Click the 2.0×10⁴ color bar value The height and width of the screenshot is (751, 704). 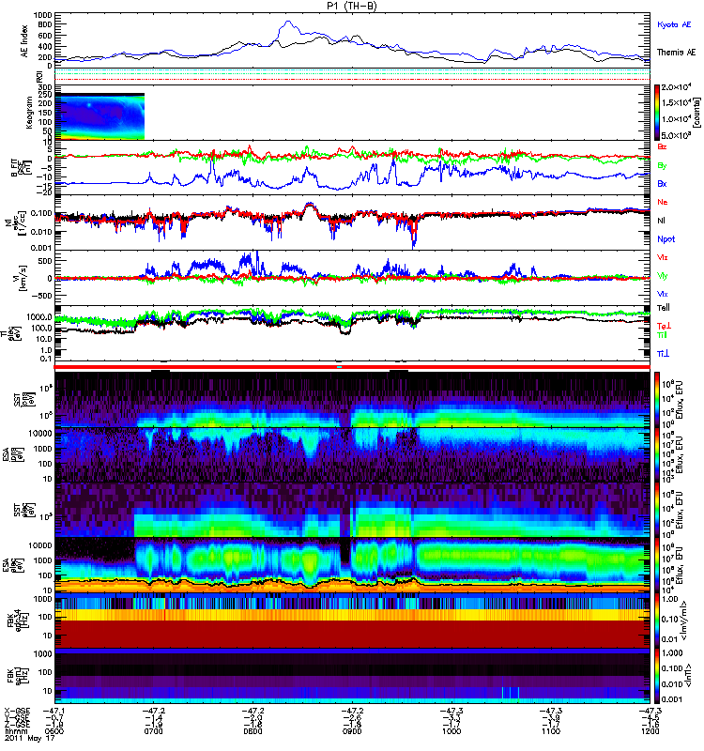click(677, 87)
